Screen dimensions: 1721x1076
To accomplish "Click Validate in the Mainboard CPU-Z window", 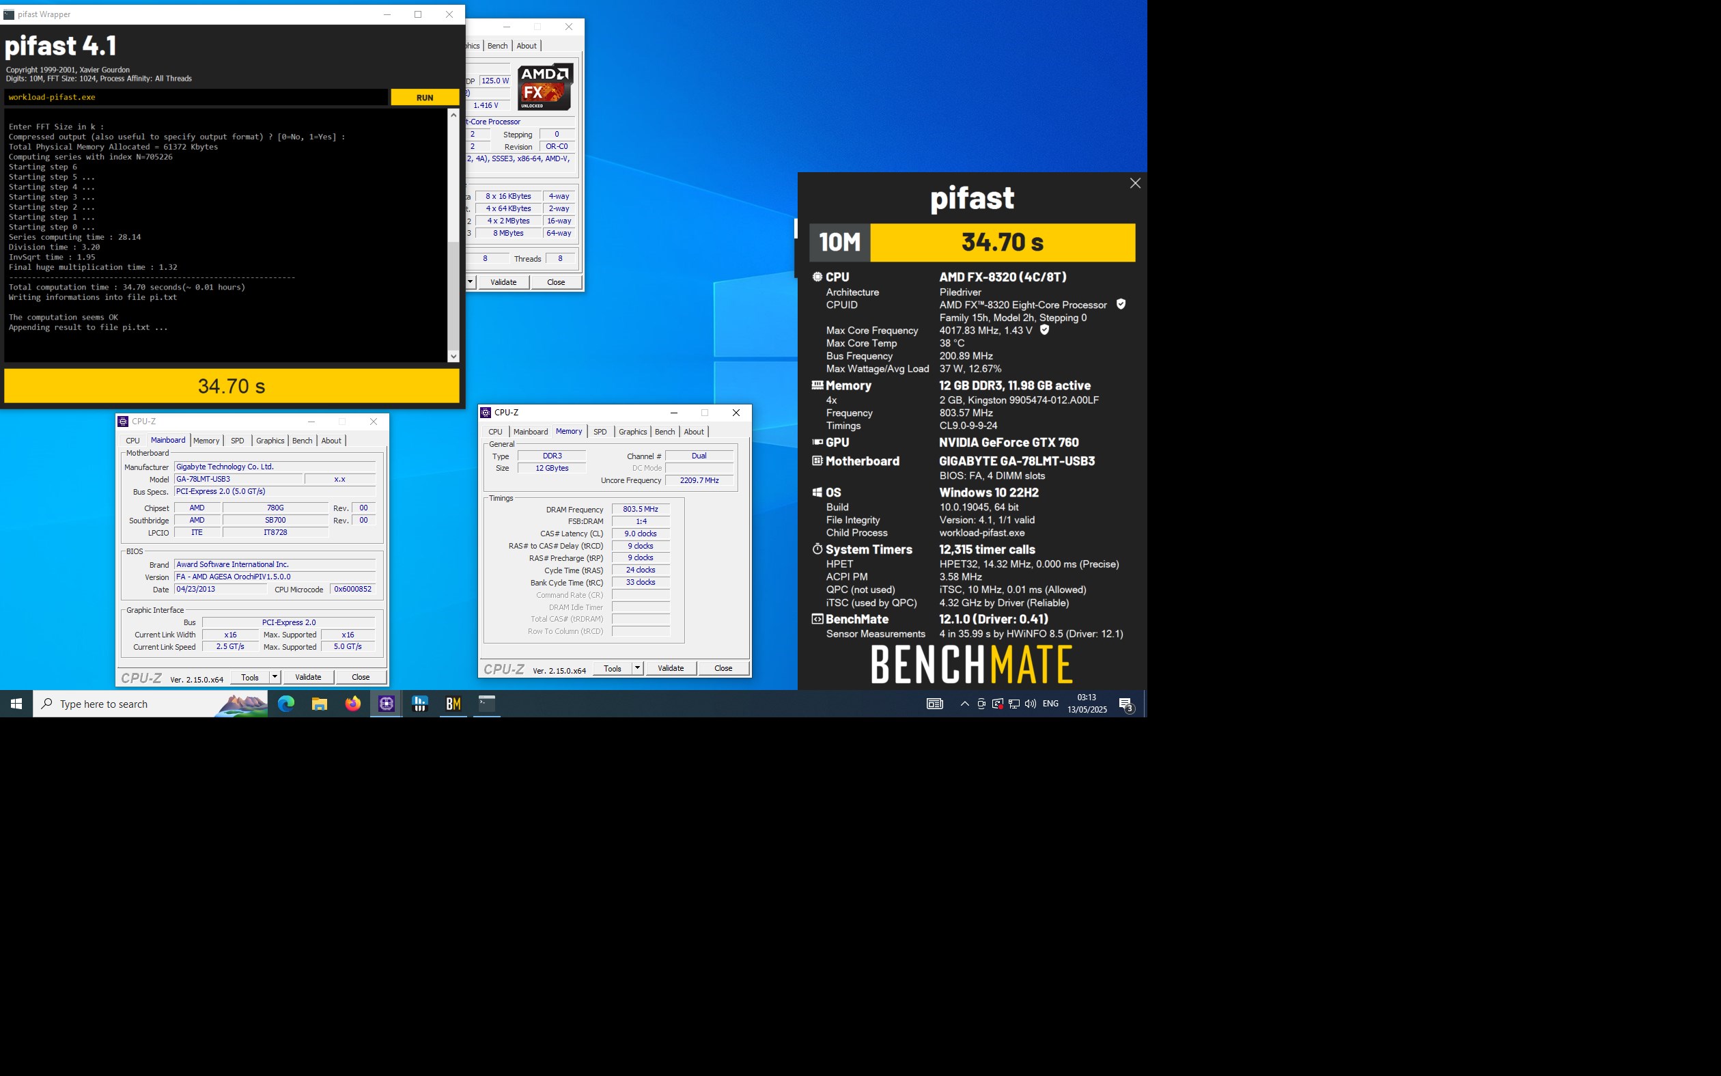I will pyautogui.click(x=308, y=677).
